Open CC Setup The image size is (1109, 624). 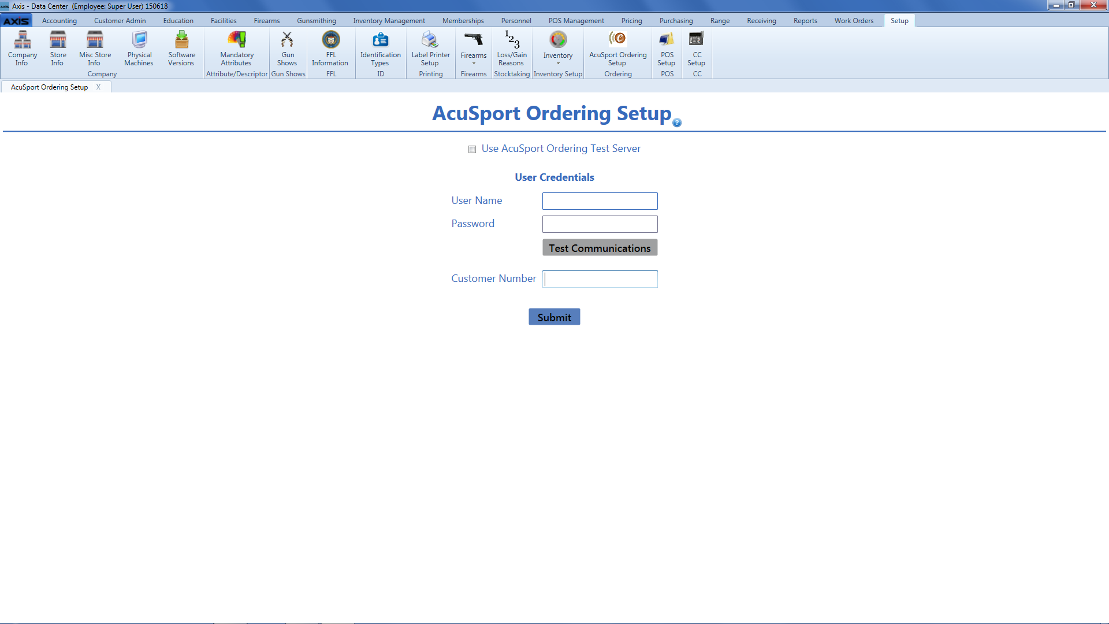pyautogui.click(x=697, y=49)
